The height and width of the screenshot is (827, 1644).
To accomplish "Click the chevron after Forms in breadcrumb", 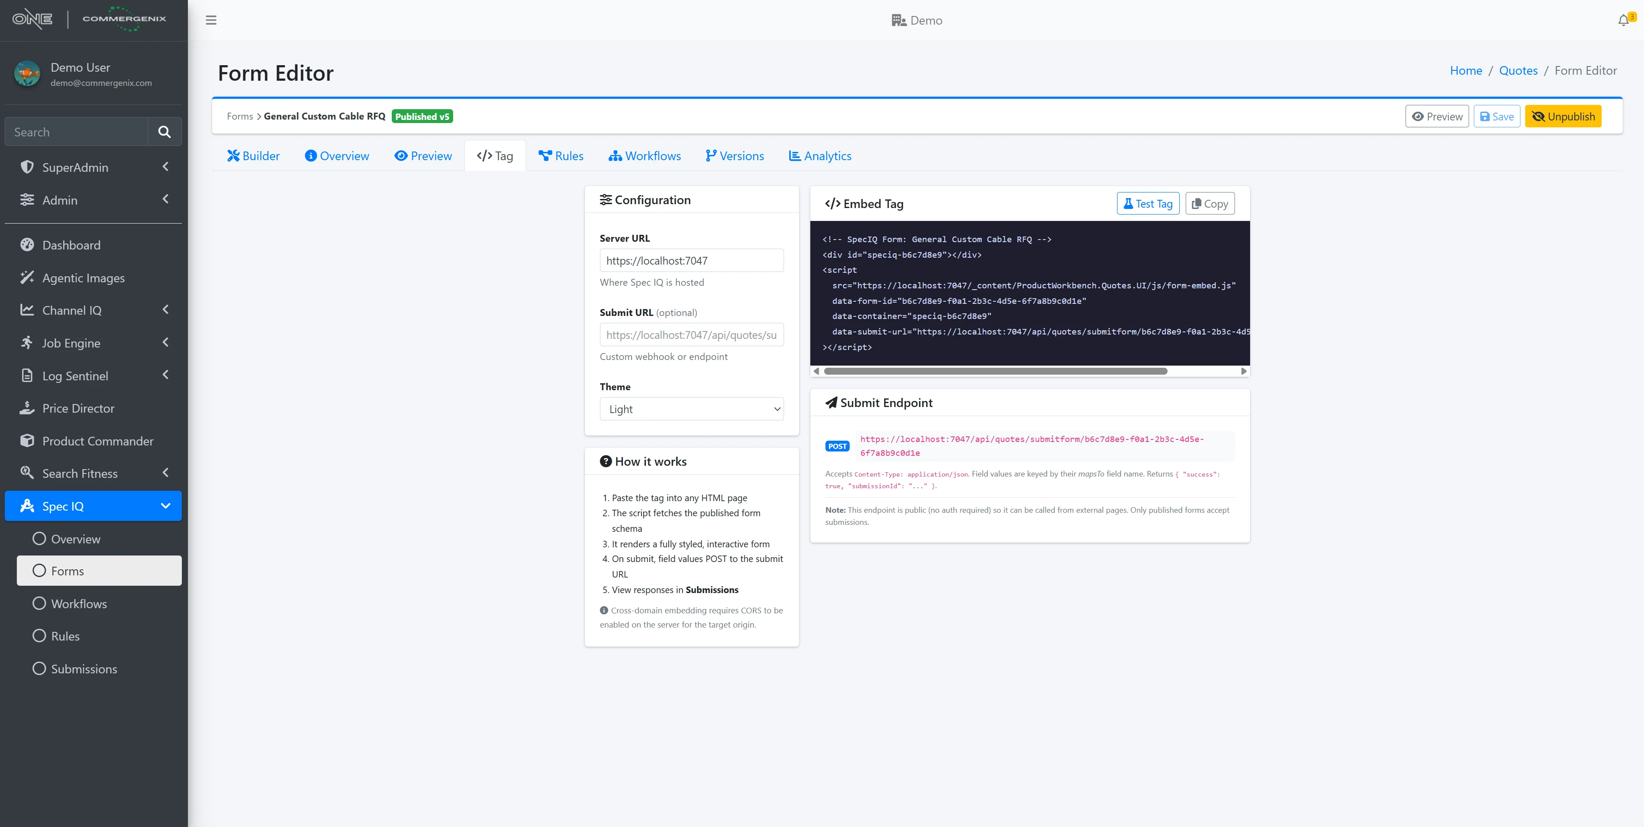I will (258, 117).
